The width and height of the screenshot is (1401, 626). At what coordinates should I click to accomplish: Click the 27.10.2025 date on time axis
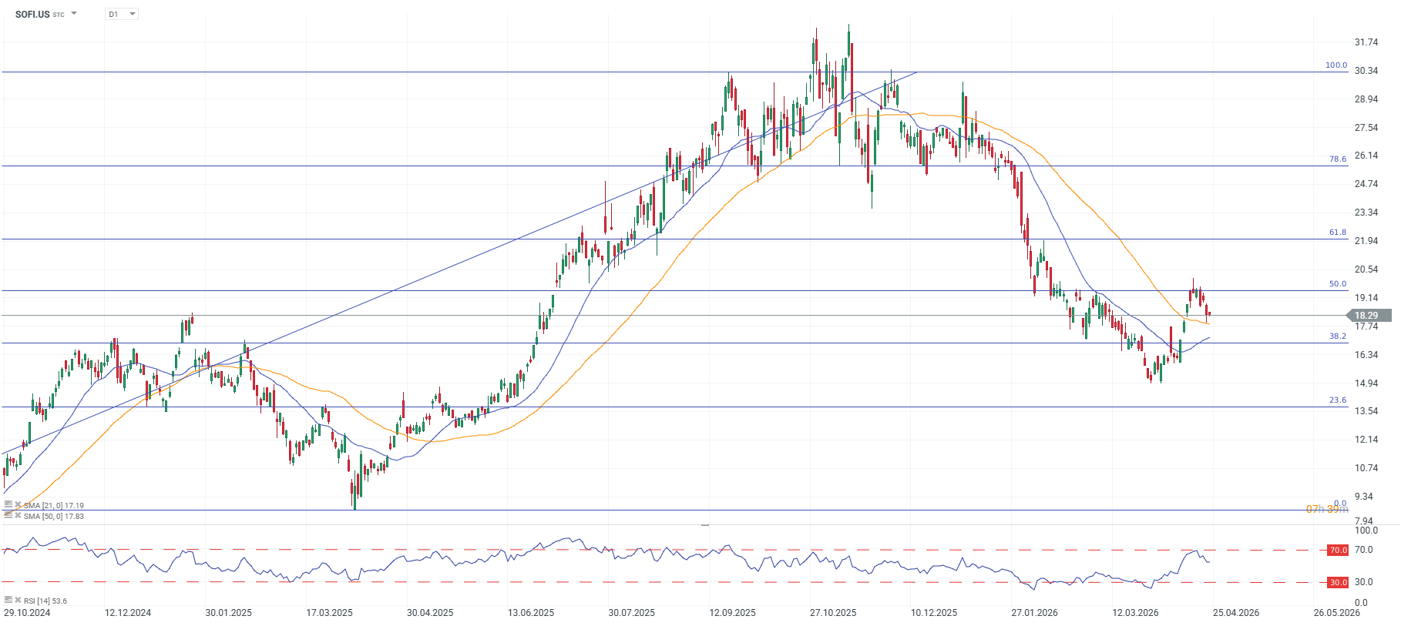(x=833, y=613)
